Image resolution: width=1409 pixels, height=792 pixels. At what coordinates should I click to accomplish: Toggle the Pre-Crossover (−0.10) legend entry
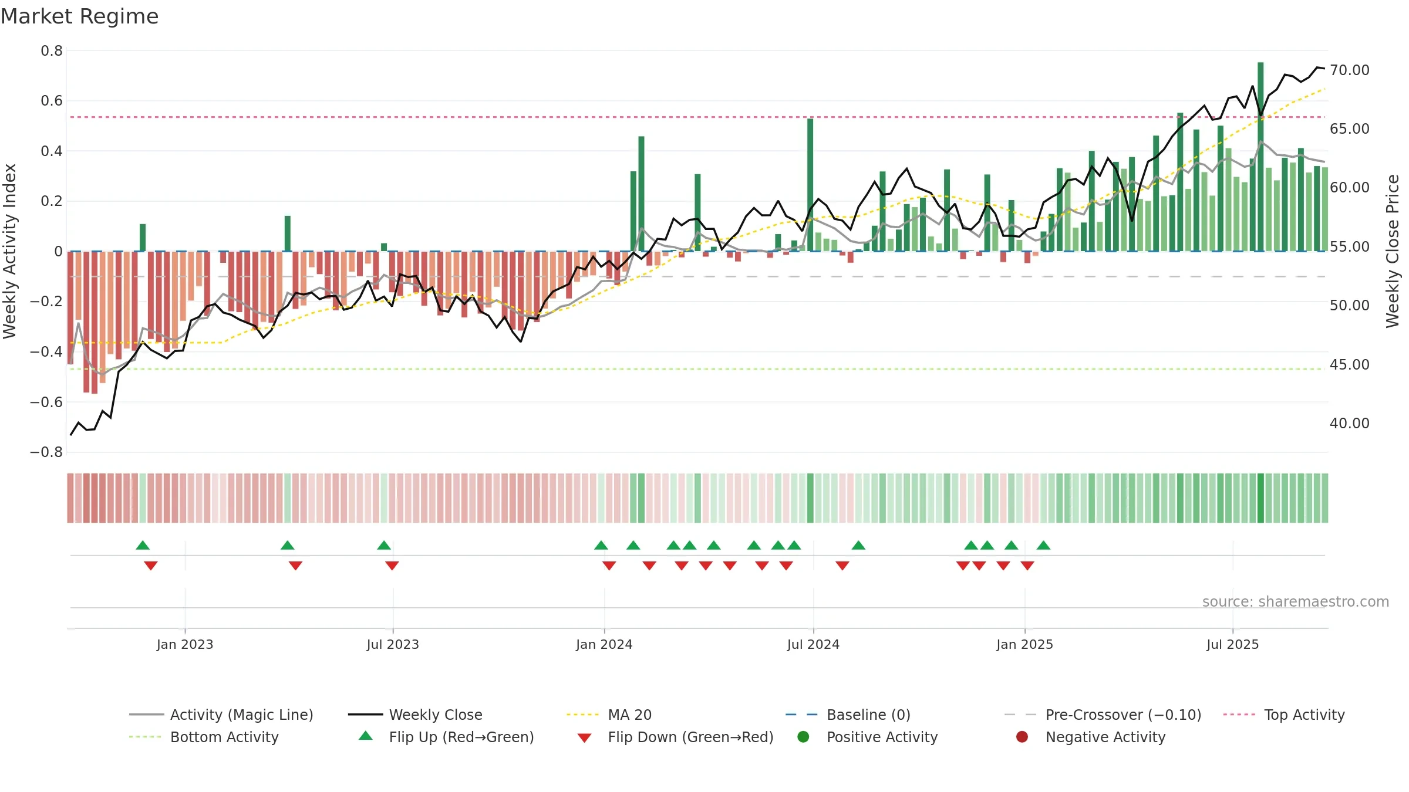click(x=1103, y=715)
